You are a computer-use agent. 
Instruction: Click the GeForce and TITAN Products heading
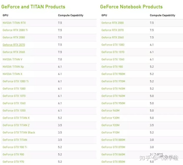coord(33,7)
